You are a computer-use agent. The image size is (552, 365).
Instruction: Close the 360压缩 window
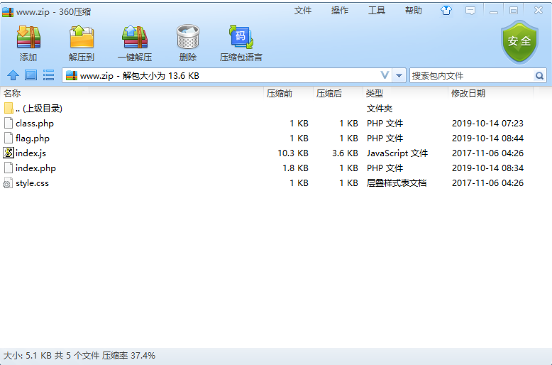[x=539, y=10]
